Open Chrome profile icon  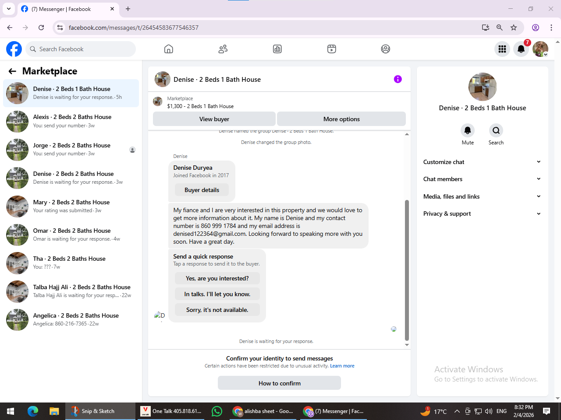[x=536, y=28]
